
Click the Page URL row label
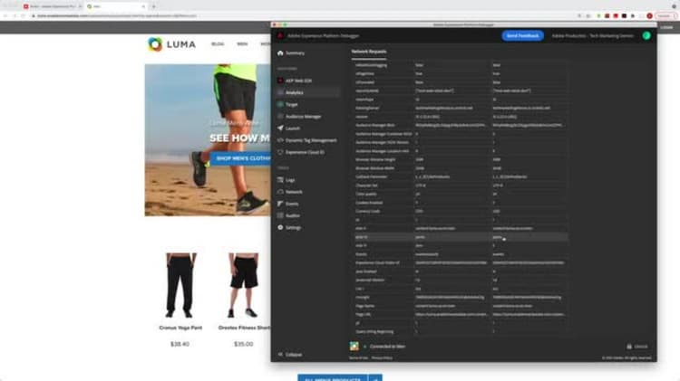pos(364,314)
